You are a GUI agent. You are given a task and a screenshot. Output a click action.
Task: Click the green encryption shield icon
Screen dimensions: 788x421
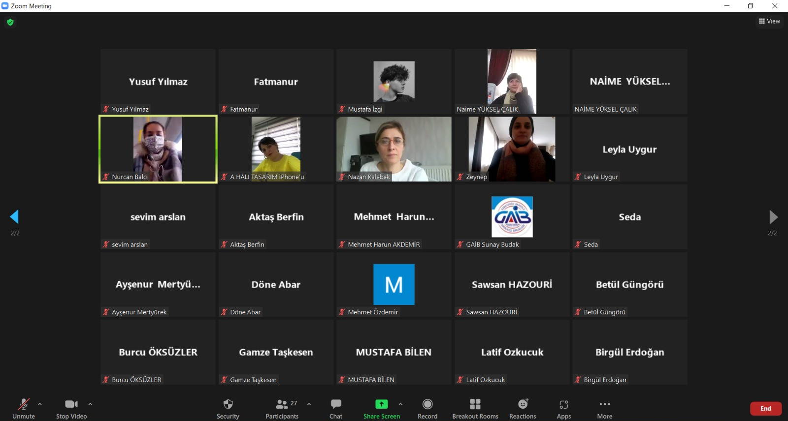(x=10, y=22)
